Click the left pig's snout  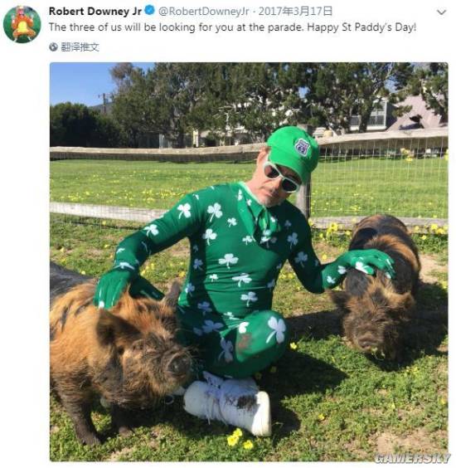pyautogui.click(x=180, y=364)
